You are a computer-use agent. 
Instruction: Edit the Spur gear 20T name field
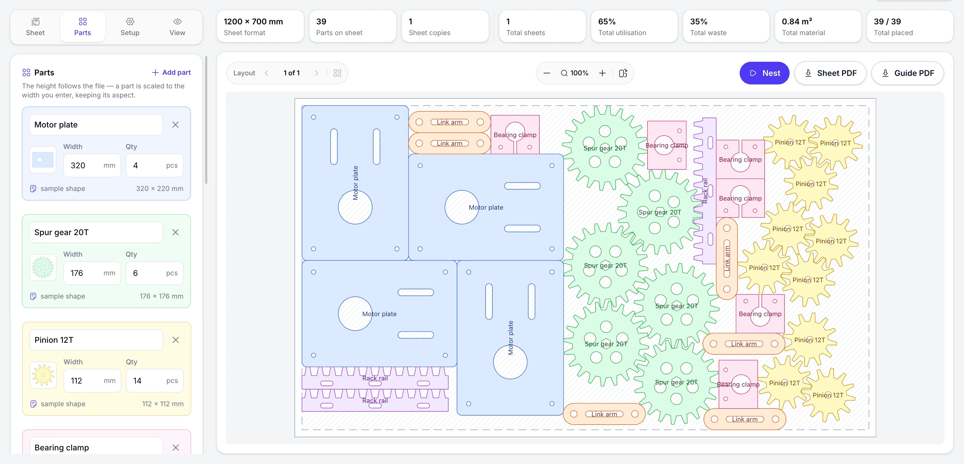coord(96,232)
